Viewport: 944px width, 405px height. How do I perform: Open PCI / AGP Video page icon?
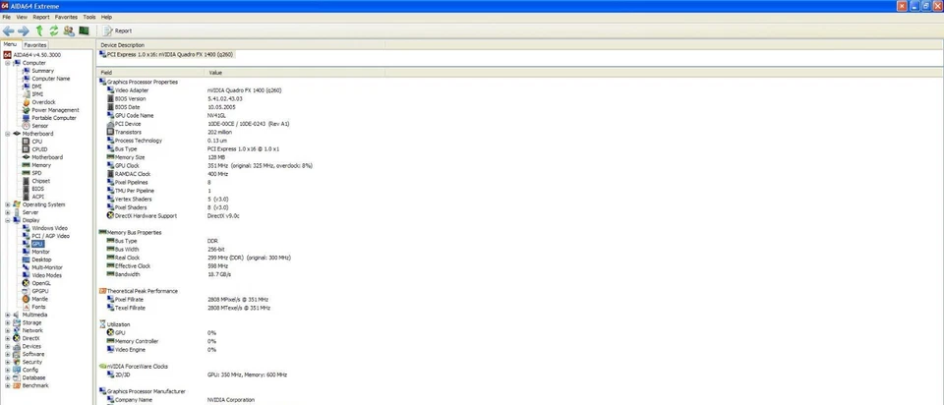pos(26,236)
